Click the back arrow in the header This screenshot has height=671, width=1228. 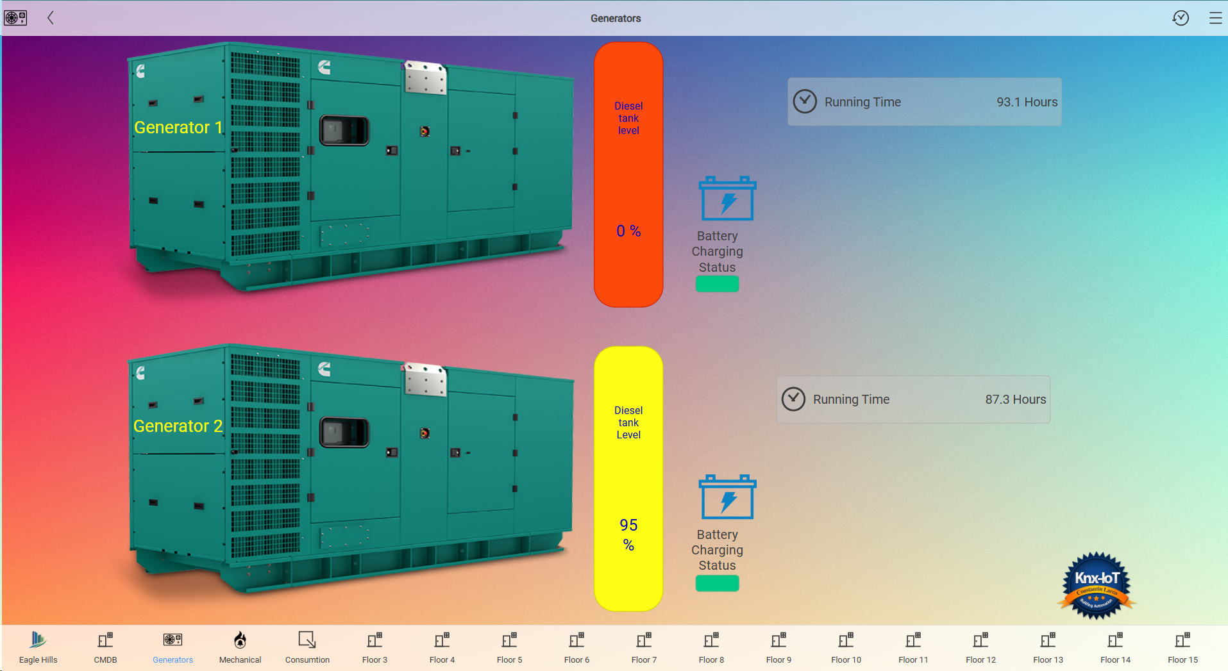51,18
